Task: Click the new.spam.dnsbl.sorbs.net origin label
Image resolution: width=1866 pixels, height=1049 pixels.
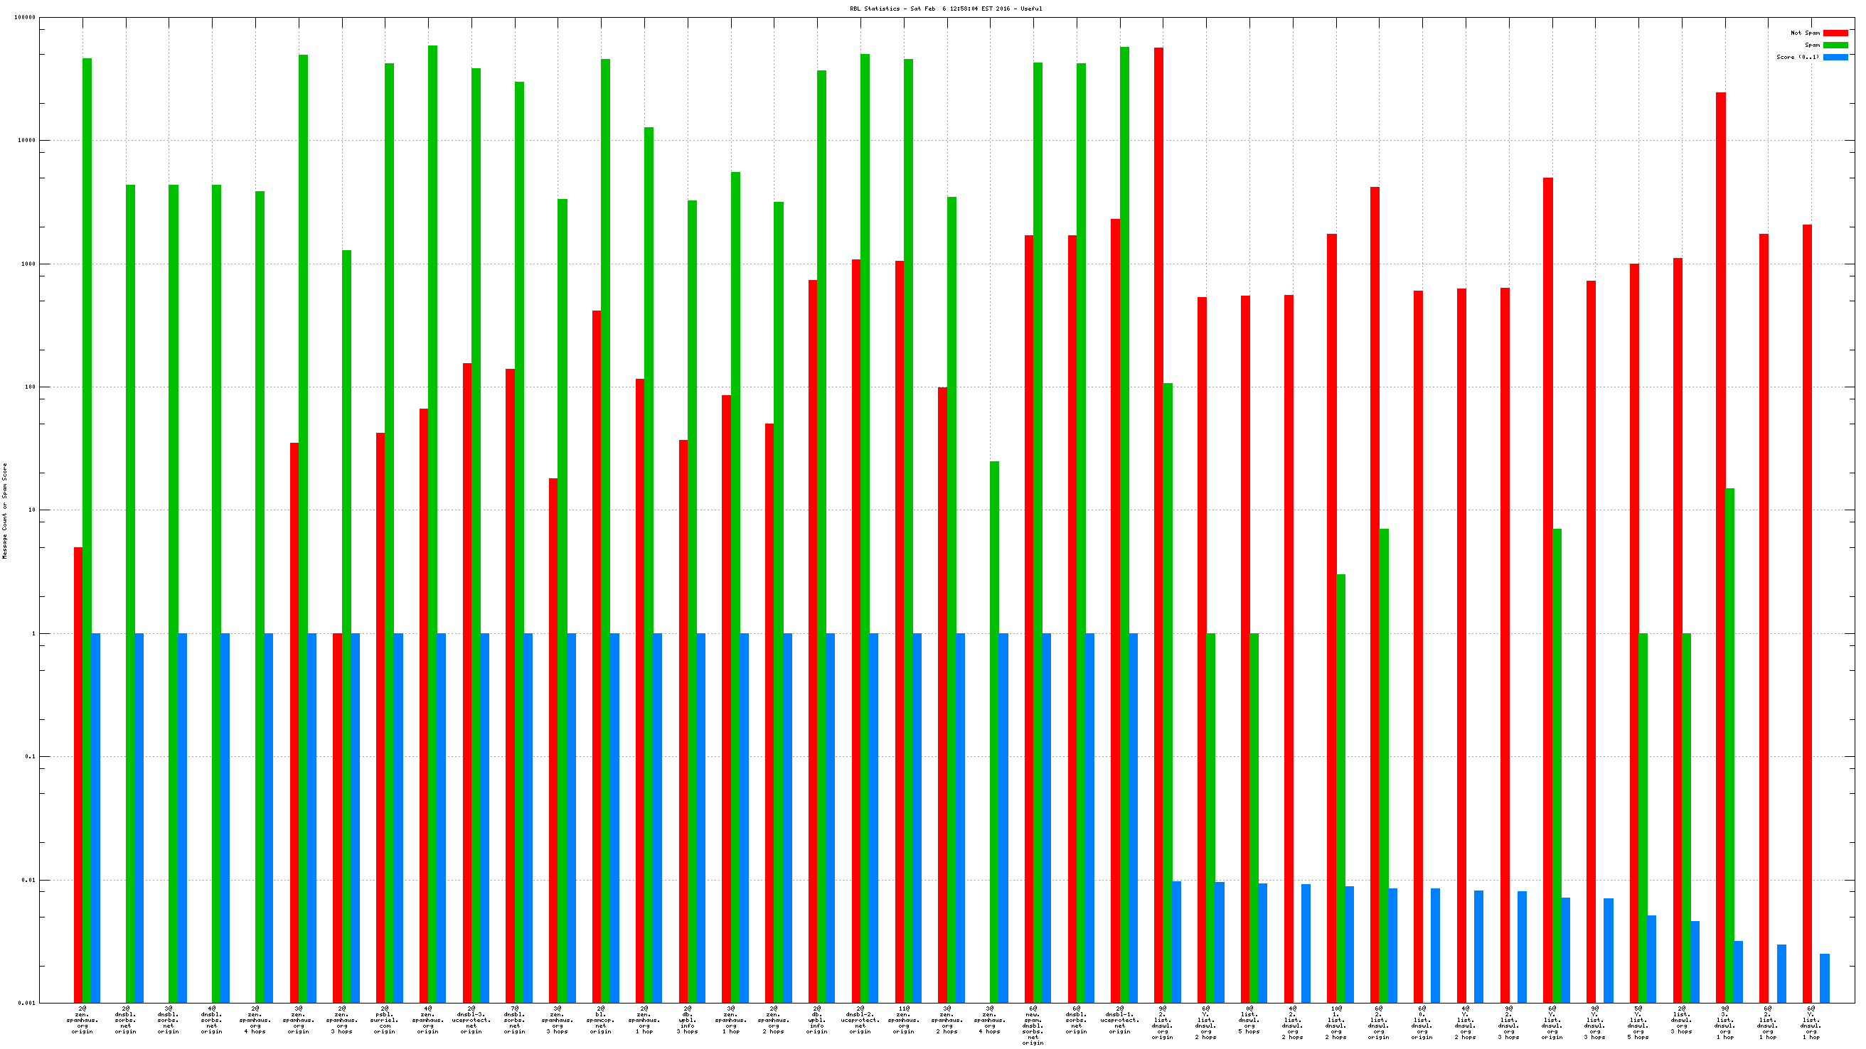Action: click(1033, 1025)
